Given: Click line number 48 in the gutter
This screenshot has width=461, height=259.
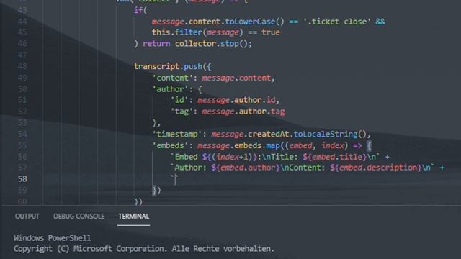Looking at the screenshot, I should point(22,66).
